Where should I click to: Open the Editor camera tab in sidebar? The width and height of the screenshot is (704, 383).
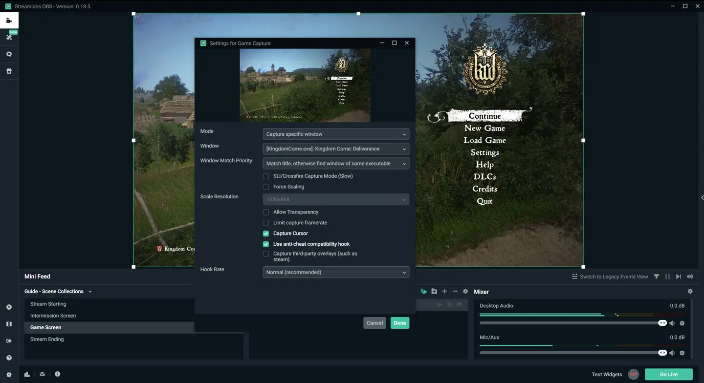9,21
